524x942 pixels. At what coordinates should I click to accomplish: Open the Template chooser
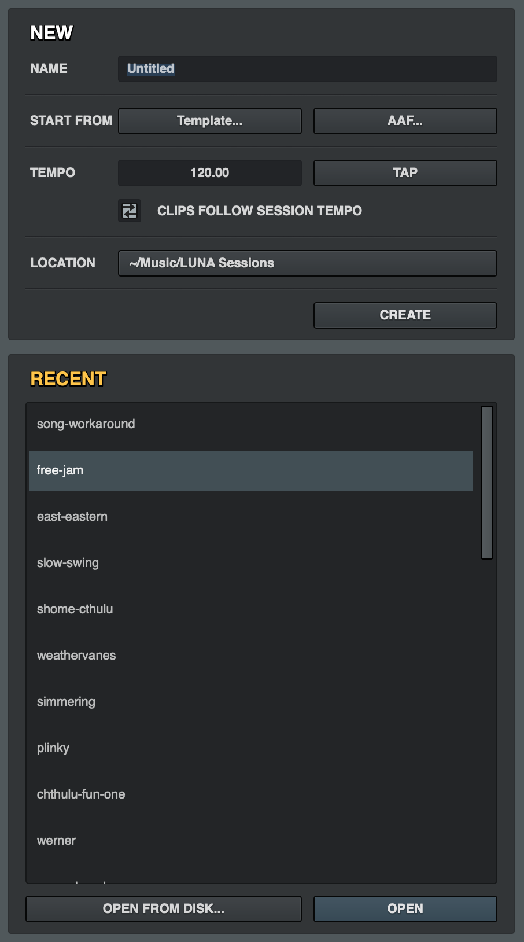[x=210, y=121]
